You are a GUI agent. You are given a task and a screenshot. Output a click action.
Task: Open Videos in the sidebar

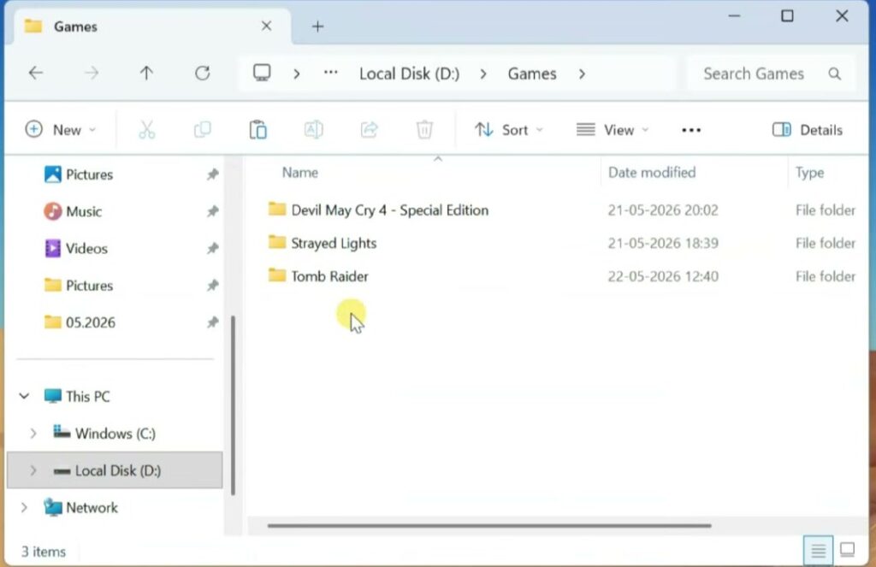click(x=75, y=248)
